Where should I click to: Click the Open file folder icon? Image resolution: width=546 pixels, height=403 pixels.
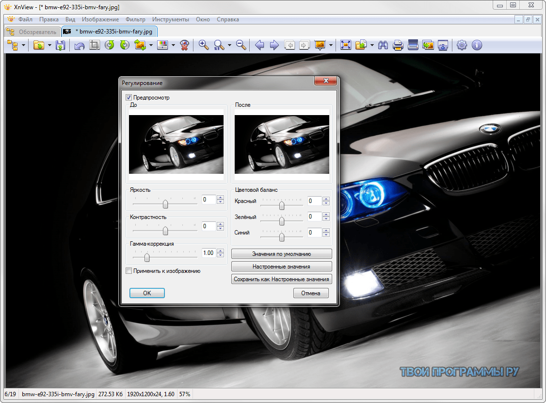[x=39, y=45]
